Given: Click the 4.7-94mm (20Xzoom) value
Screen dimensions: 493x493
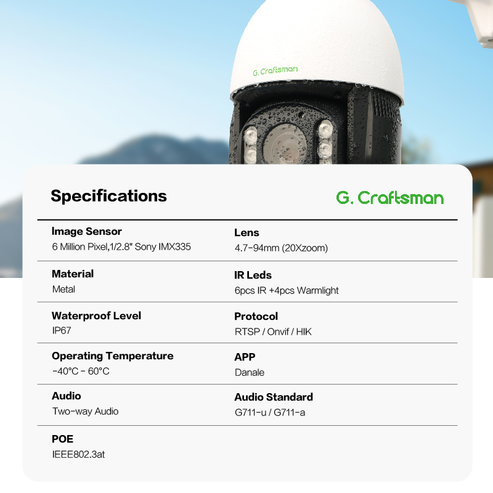Looking at the screenshot, I should point(280,248).
